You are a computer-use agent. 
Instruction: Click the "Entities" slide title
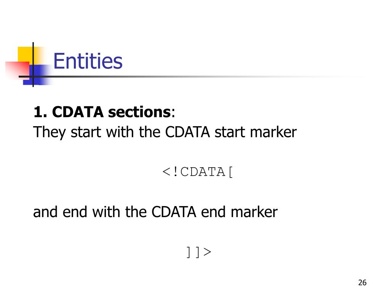pos(88,61)
